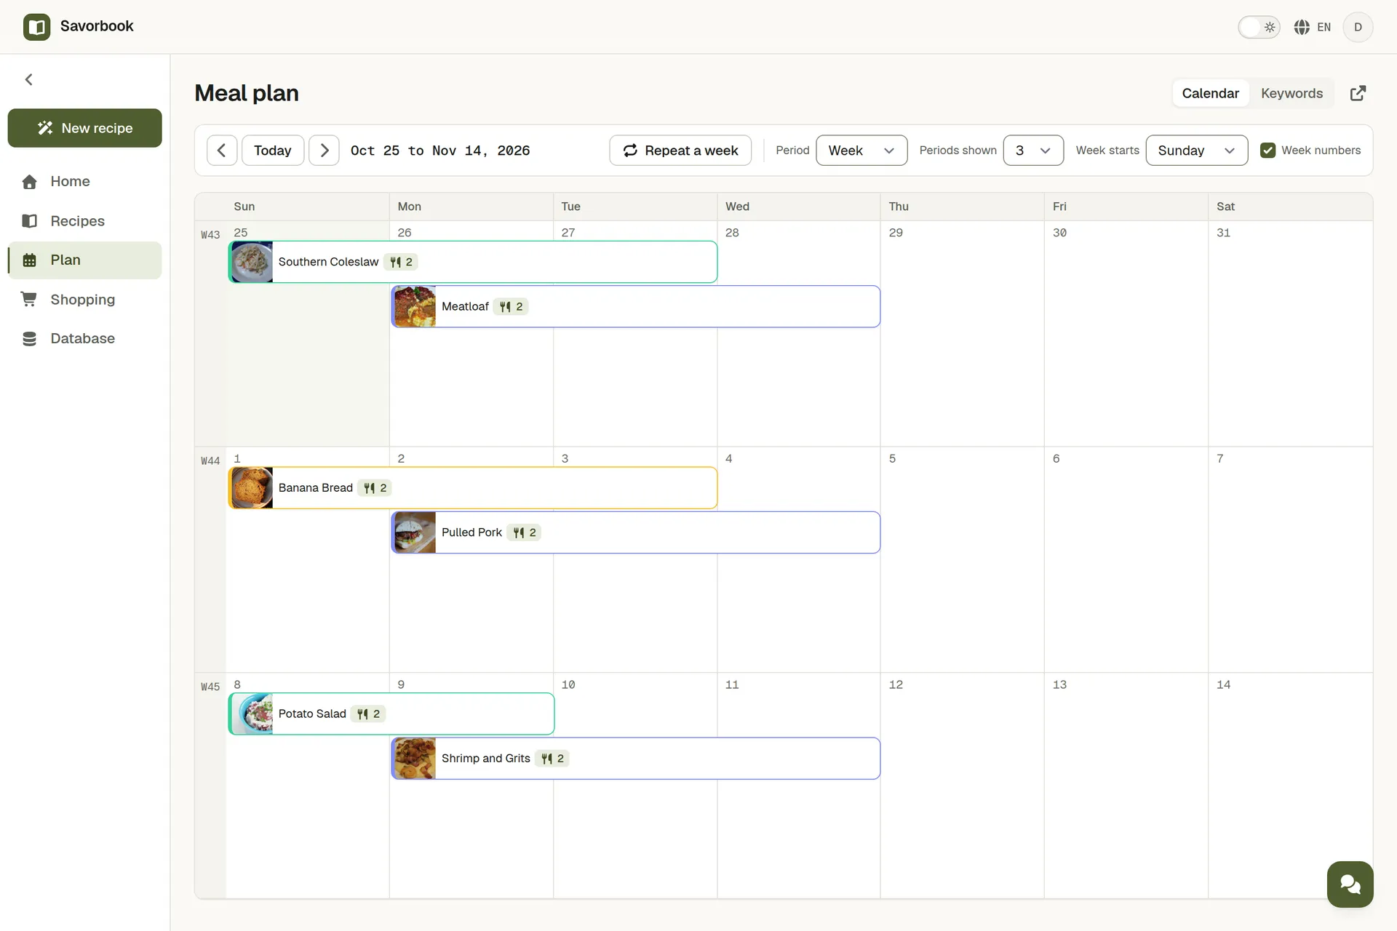
Task: Click the servings badge on Meatloaf
Action: pyautogui.click(x=511, y=307)
